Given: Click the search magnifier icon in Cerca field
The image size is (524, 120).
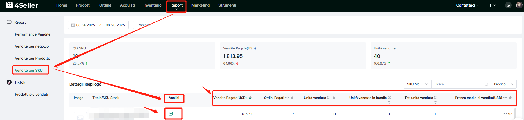Looking at the screenshot, I should [x=487, y=84].
